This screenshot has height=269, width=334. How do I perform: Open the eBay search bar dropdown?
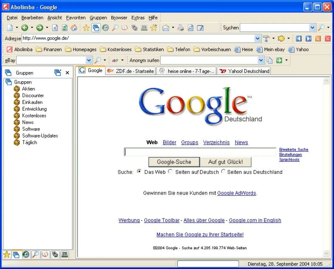click(x=88, y=60)
